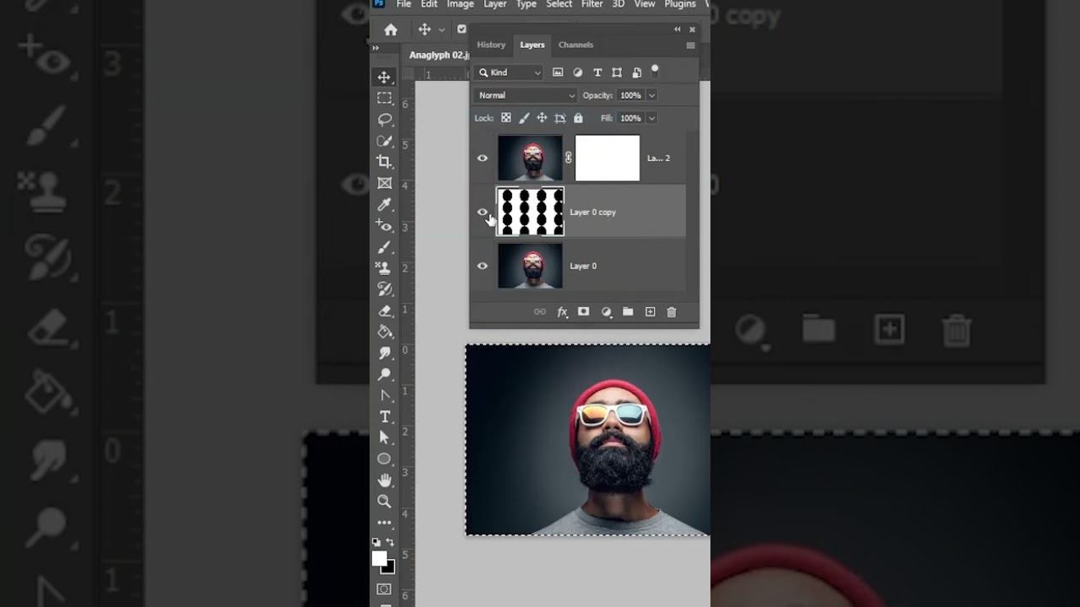Screen dimensions: 1080x607
Task: Toggle filter for adjustment layers
Action: (x=578, y=73)
